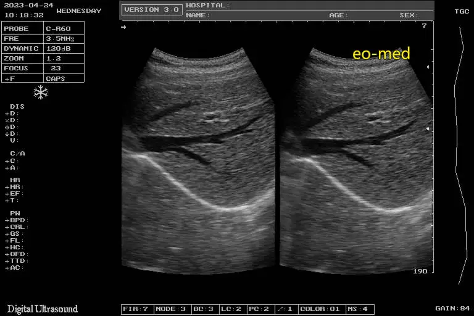474x316 pixels.
Task: Select the +HC: entry
Action: click(14, 247)
